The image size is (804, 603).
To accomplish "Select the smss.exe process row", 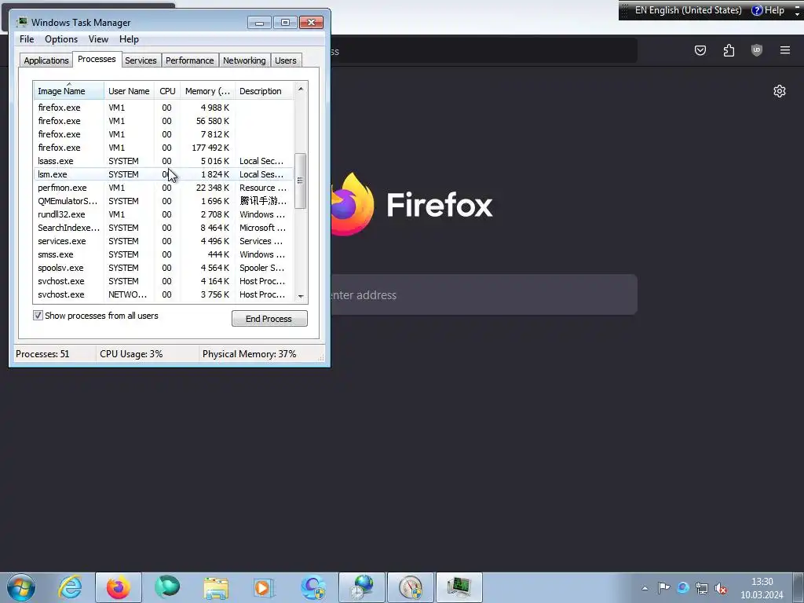I will click(163, 254).
